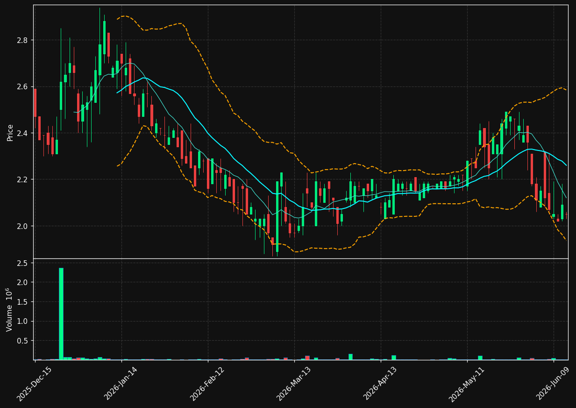Click the 2026-Apr-13 date label
The height and width of the screenshot is (408, 576).
(380, 384)
